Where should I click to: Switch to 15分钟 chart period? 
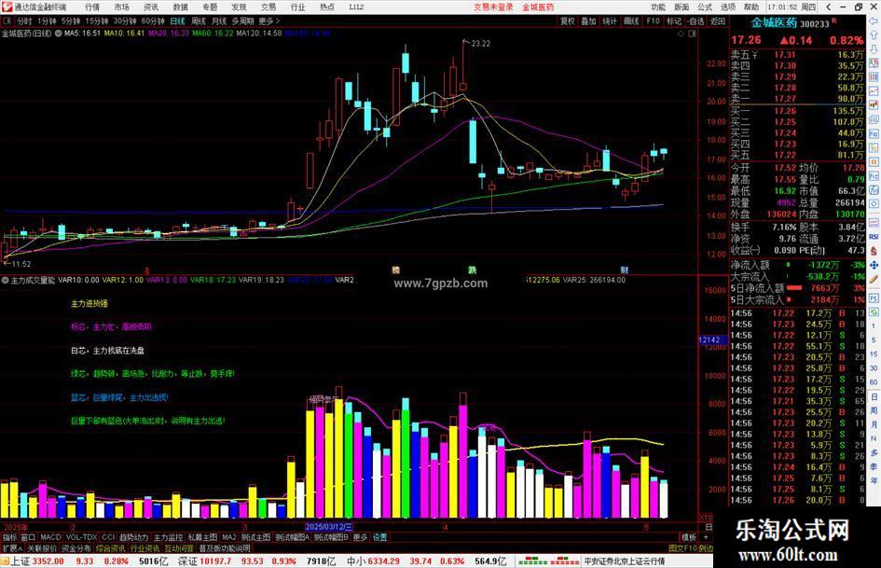97,21
